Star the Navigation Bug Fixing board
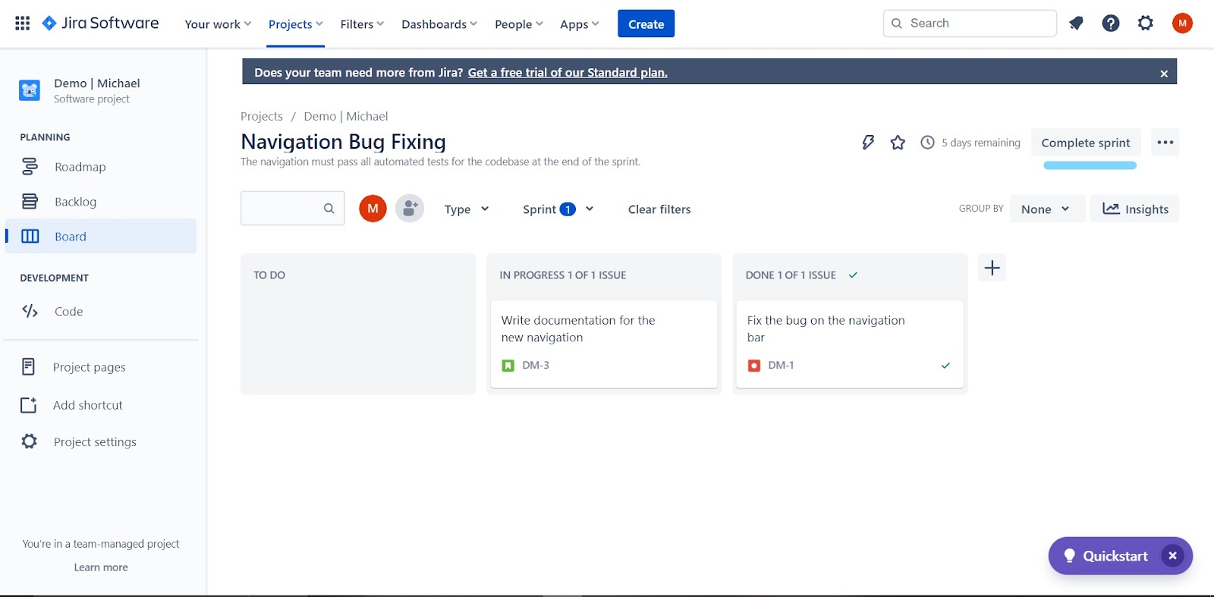Viewport: 1214px width, 597px height. click(x=898, y=143)
